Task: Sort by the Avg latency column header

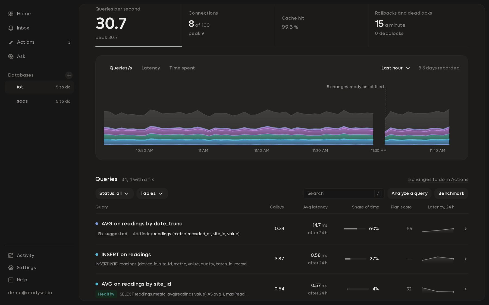Action: [315, 207]
